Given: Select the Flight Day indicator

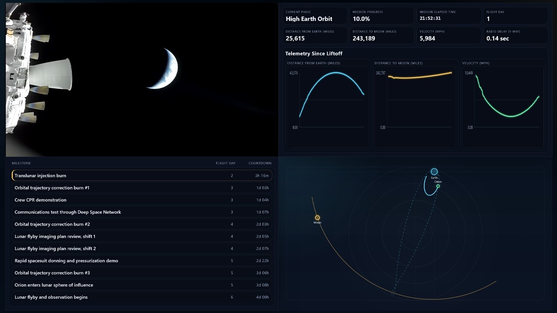Looking at the screenshot, I should (516, 16).
